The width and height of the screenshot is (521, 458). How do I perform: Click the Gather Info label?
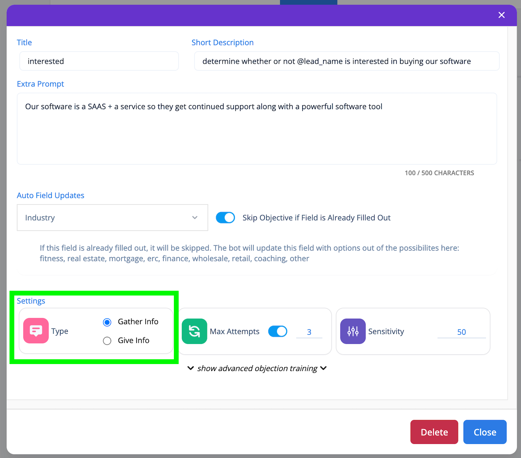pos(138,322)
